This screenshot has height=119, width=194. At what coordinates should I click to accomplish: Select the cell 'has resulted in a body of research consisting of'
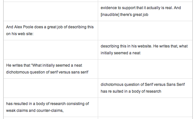tap(51, 107)
